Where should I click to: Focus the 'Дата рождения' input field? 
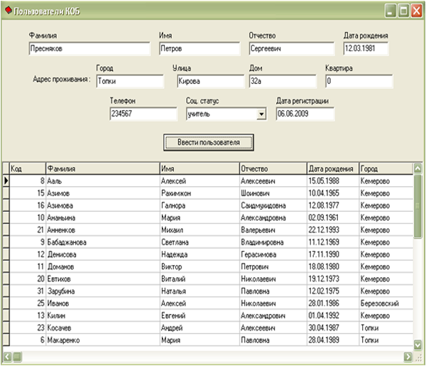point(367,49)
